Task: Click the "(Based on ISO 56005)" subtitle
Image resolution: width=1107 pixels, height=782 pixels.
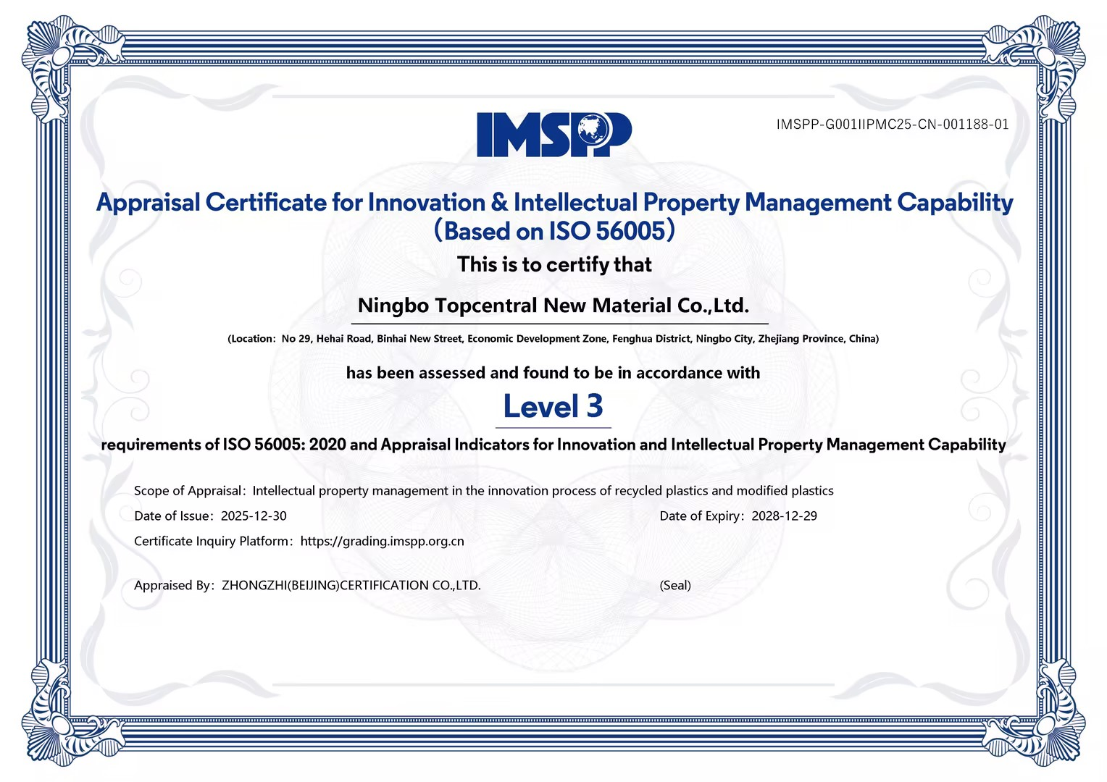Action: [x=554, y=231]
